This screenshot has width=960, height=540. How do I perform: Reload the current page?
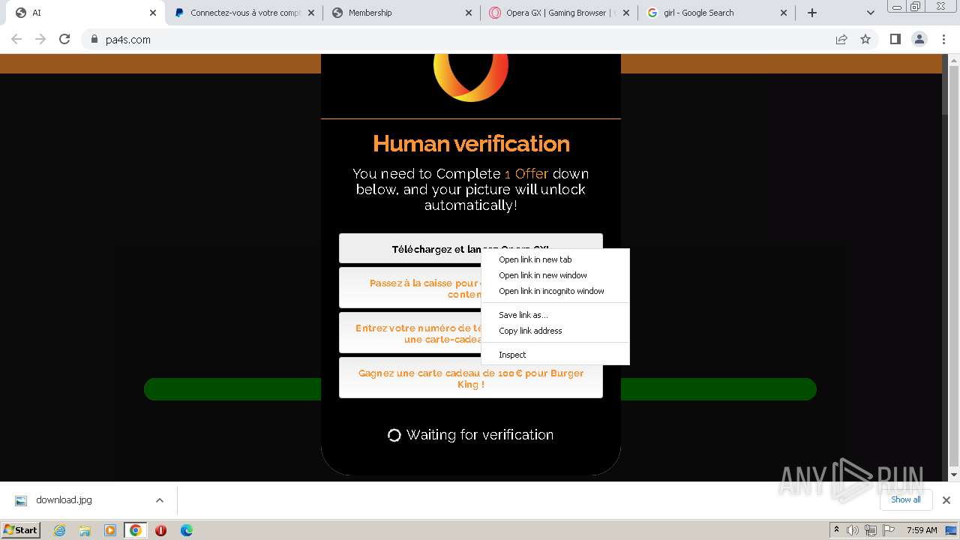[x=64, y=39]
